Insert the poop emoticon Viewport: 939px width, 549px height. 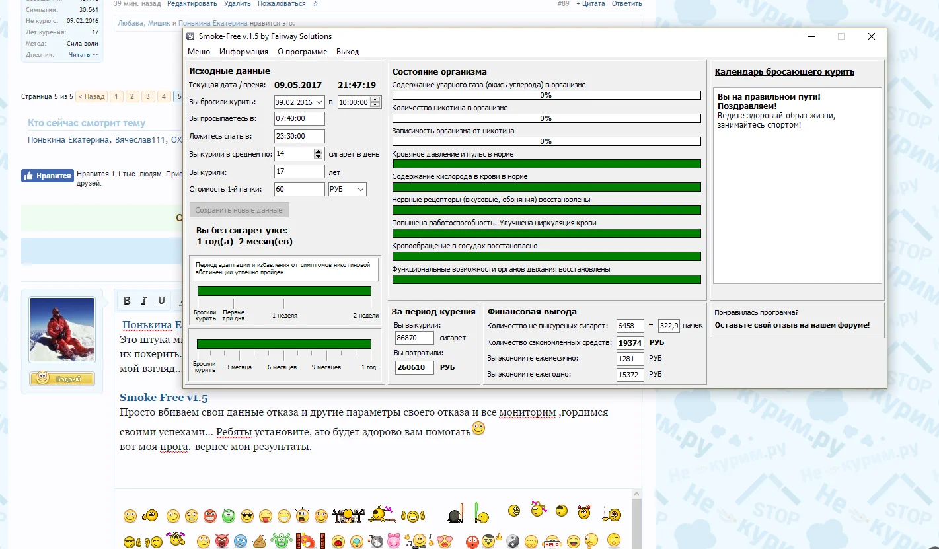tap(260, 541)
